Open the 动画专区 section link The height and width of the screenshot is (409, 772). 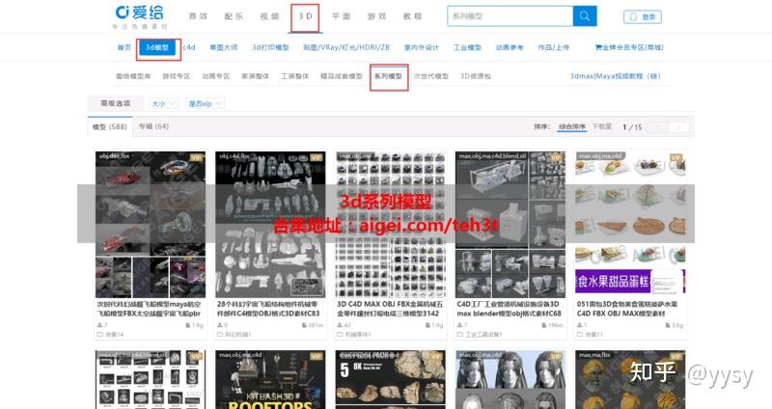pyautogui.click(x=215, y=76)
